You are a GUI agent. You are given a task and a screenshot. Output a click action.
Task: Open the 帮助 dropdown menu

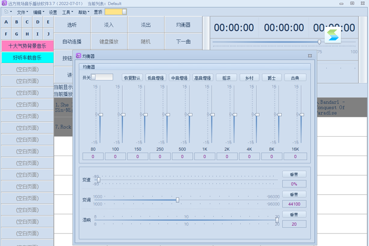click(83, 12)
